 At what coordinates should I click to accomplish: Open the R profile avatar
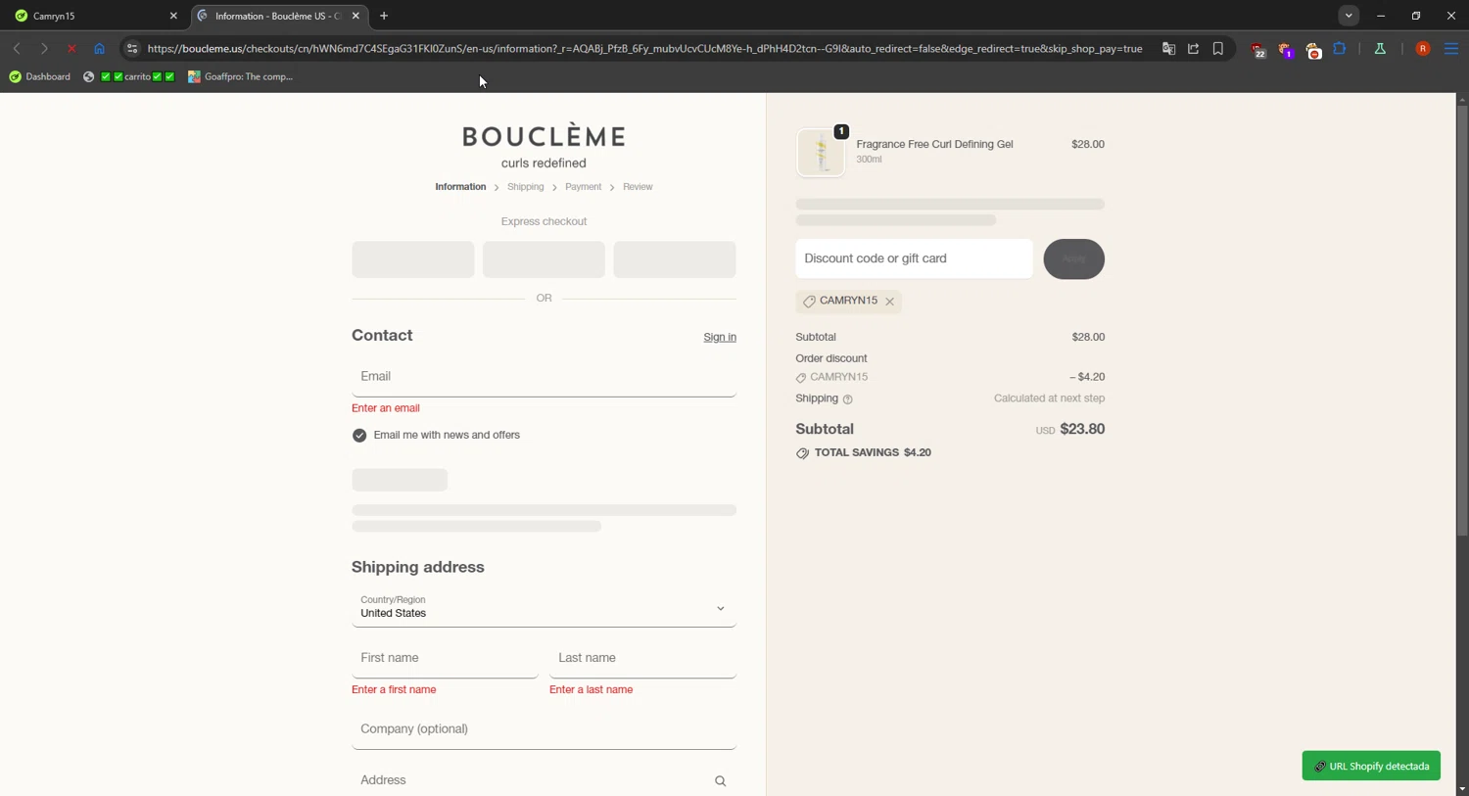[x=1423, y=48]
